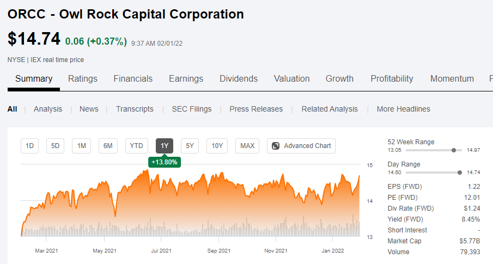Open the Valuation tab
493x264 pixels.
point(292,78)
